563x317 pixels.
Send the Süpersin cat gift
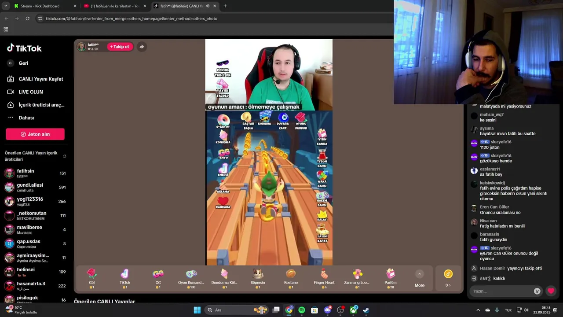click(258, 278)
